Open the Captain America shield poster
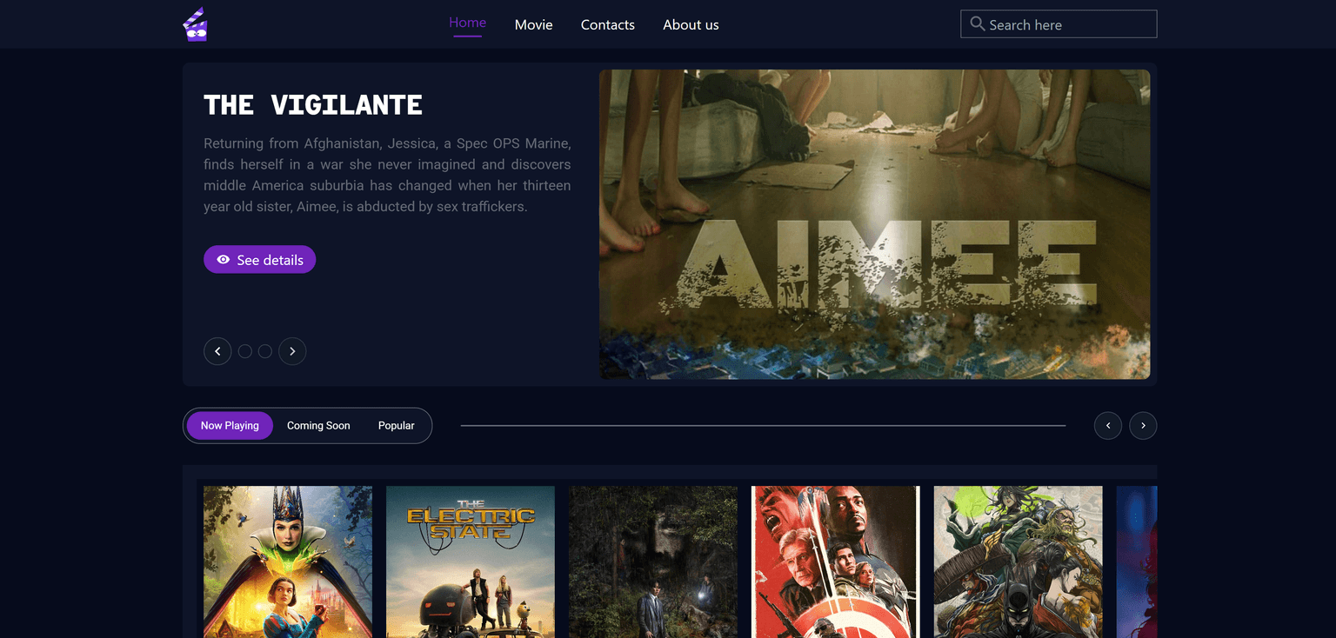 point(836,562)
